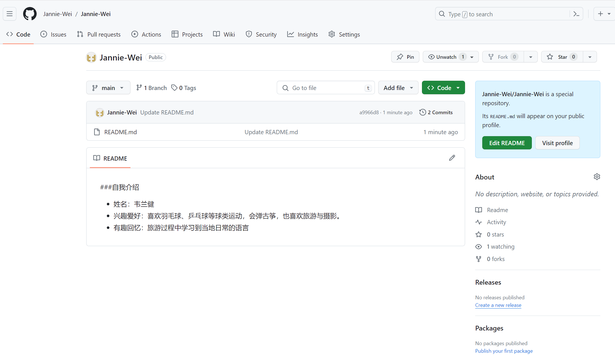Click the README.md file icon

click(97, 132)
